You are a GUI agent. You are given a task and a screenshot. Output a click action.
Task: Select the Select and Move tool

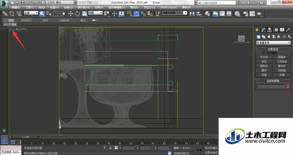coord(70,14)
